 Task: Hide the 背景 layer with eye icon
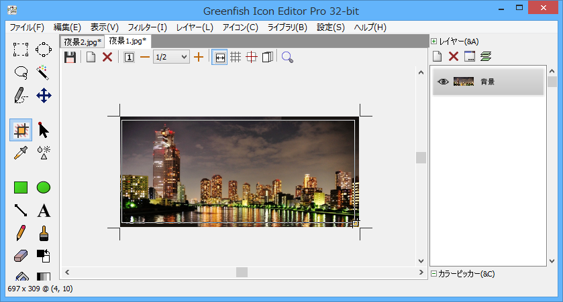coord(443,82)
